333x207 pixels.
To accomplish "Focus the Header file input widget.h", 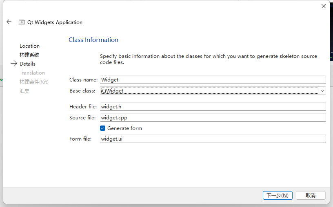I will [x=213, y=107].
